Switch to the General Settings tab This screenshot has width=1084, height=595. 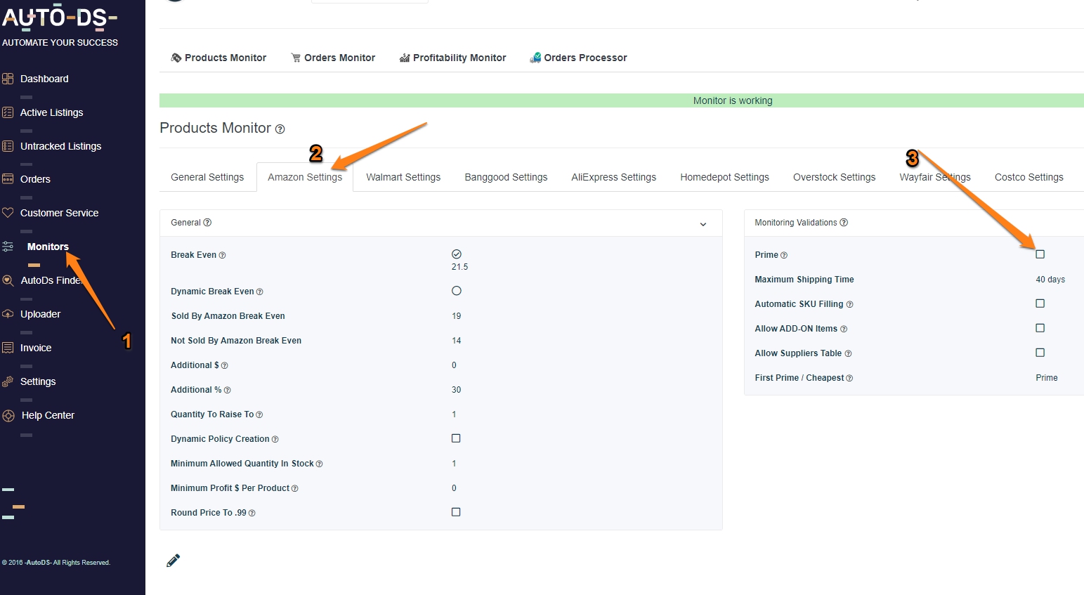click(x=207, y=177)
